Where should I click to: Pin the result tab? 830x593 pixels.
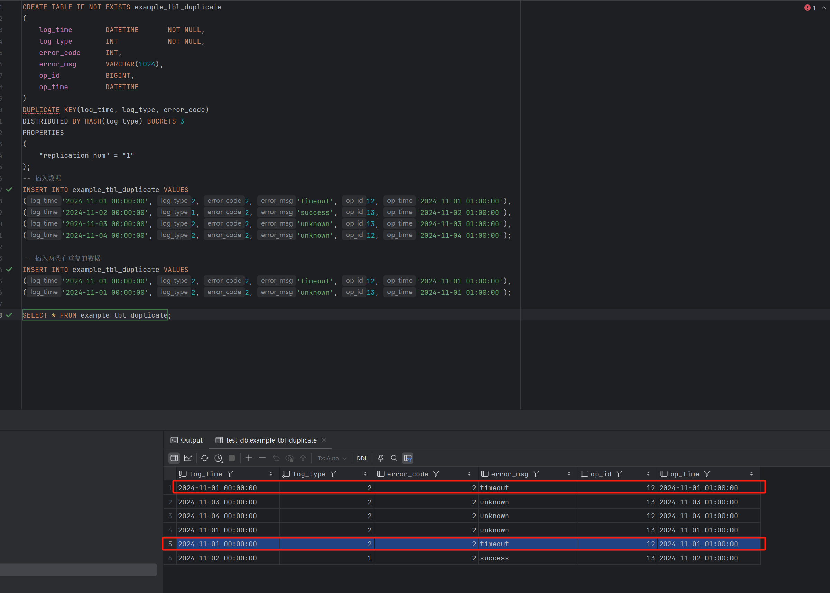[x=381, y=458]
